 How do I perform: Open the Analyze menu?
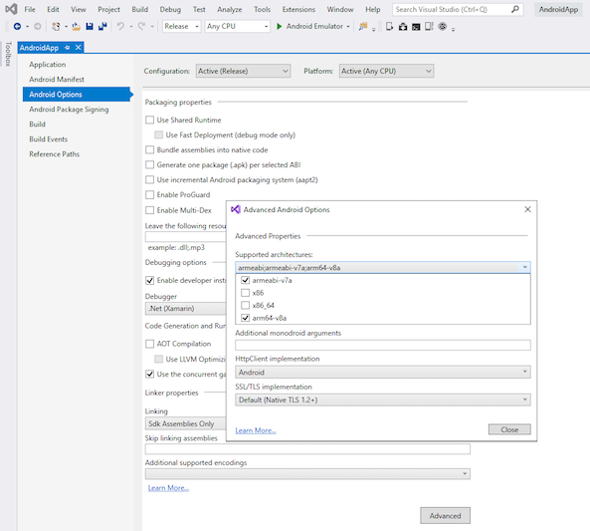coord(230,9)
